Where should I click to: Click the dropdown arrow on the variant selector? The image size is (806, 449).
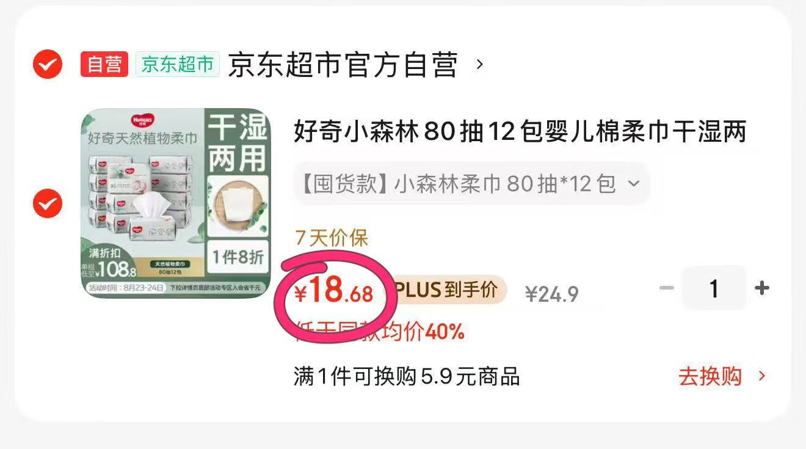pos(634,183)
